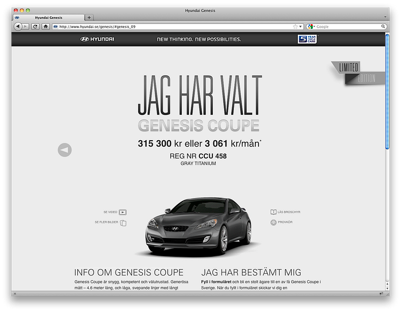401x312 pixels.
Task: Open the 5 Year Care badge
Action: point(307,39)
